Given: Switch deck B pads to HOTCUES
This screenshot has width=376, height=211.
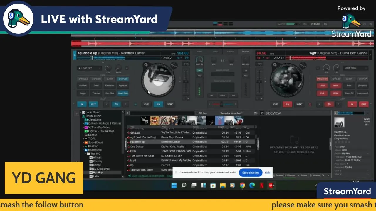Looking at the screenshot, I should [x=336, y=79].
